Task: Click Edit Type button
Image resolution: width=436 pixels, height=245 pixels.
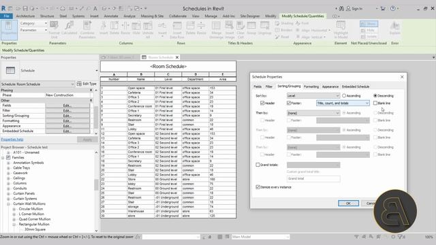Action: click(87, 84)
